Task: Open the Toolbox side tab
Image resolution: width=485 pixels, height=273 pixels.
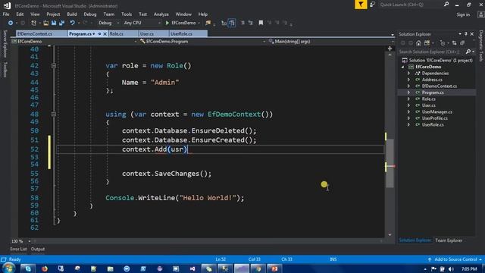Action: [x=5, y=70]
